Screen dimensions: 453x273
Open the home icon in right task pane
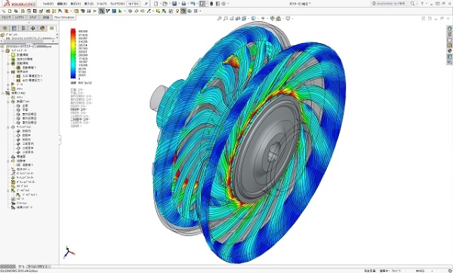point(449,29)
